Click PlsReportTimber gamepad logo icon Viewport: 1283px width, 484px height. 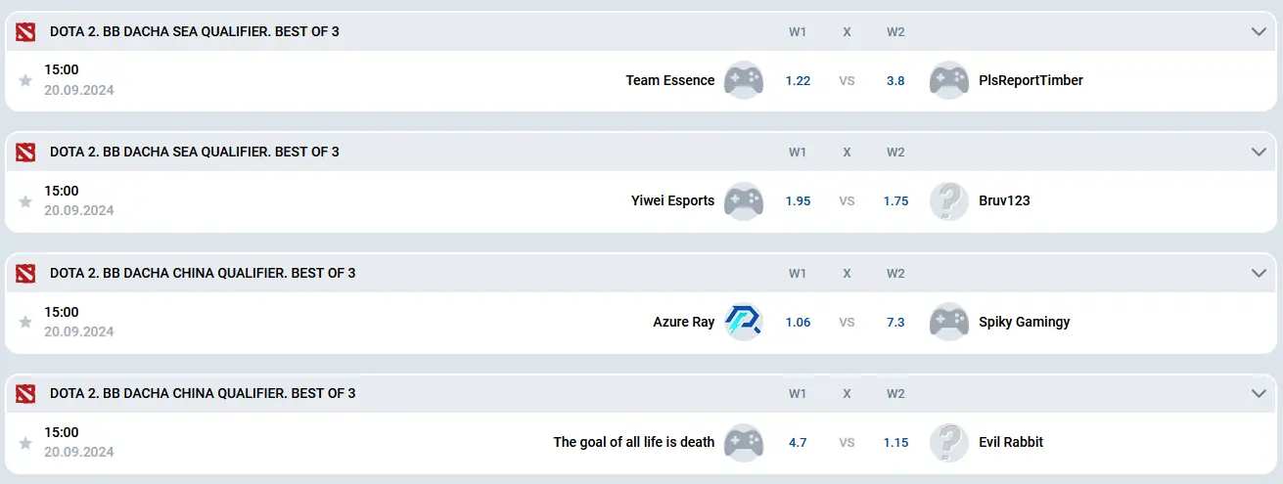click(x=948, y=80)
